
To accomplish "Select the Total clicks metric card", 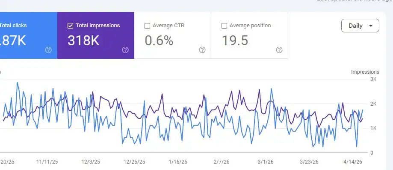I will tap(29, 35).
